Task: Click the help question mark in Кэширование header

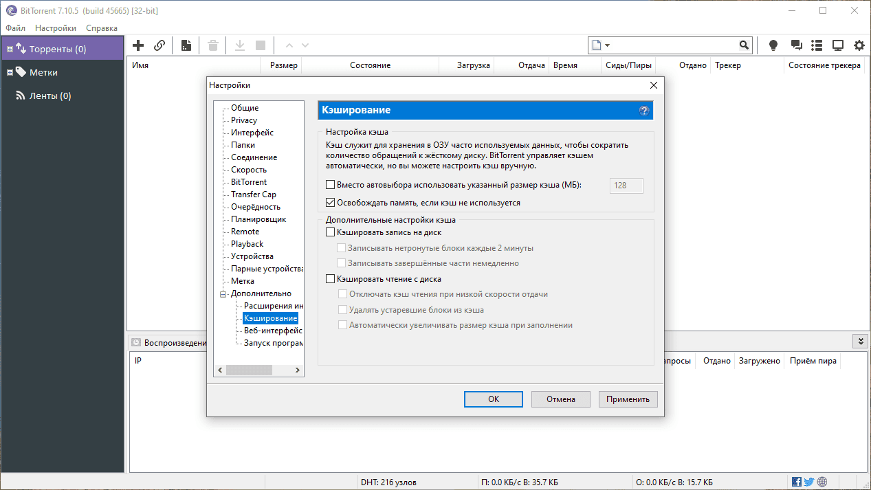Action: pos(644,110)
